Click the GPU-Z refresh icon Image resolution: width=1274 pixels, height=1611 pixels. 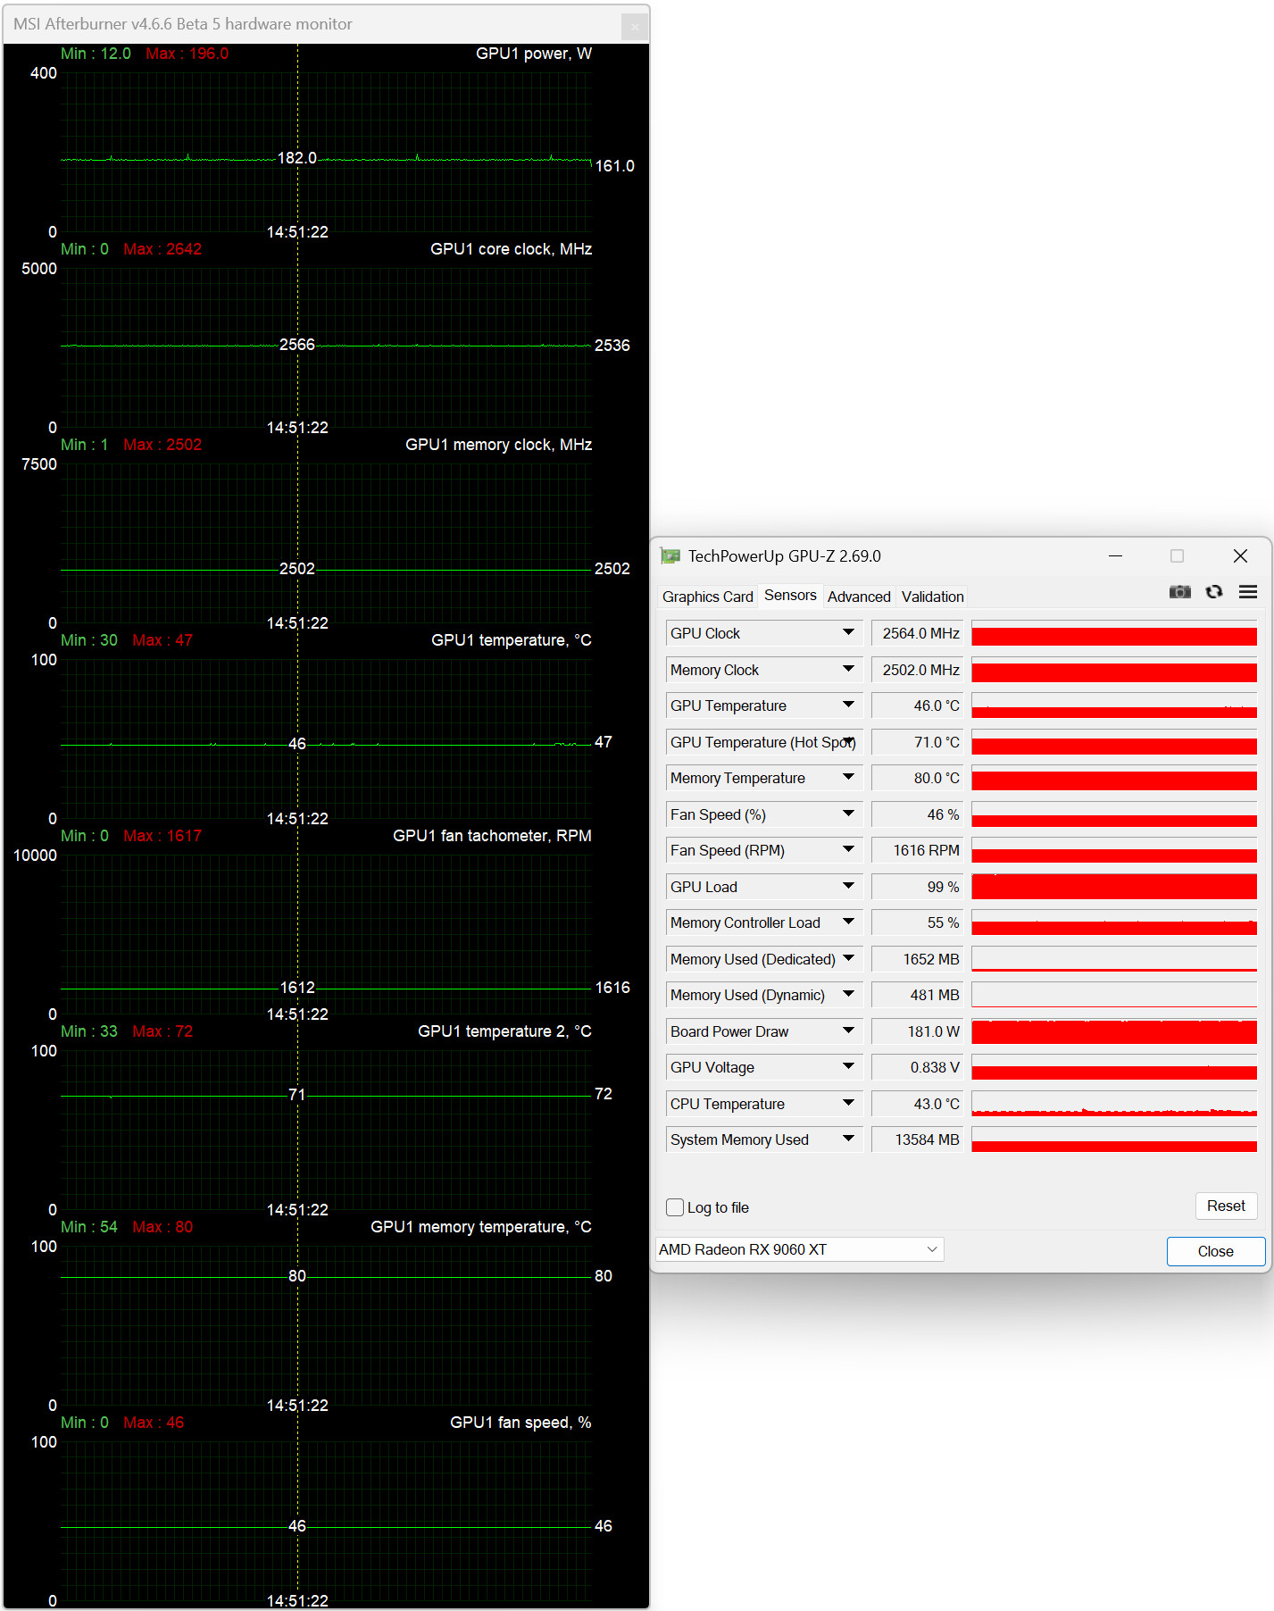tap(1214, 592)
